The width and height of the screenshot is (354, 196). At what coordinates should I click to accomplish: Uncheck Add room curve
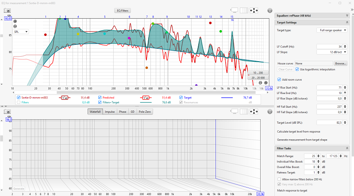tap(279, 79)
